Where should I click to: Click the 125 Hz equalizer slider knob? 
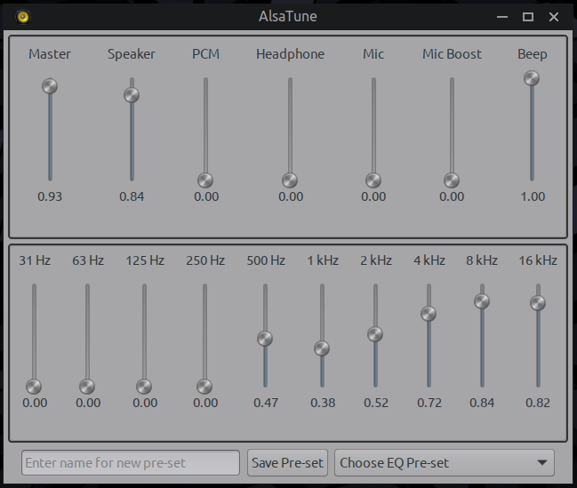click(x=144, y=387)
